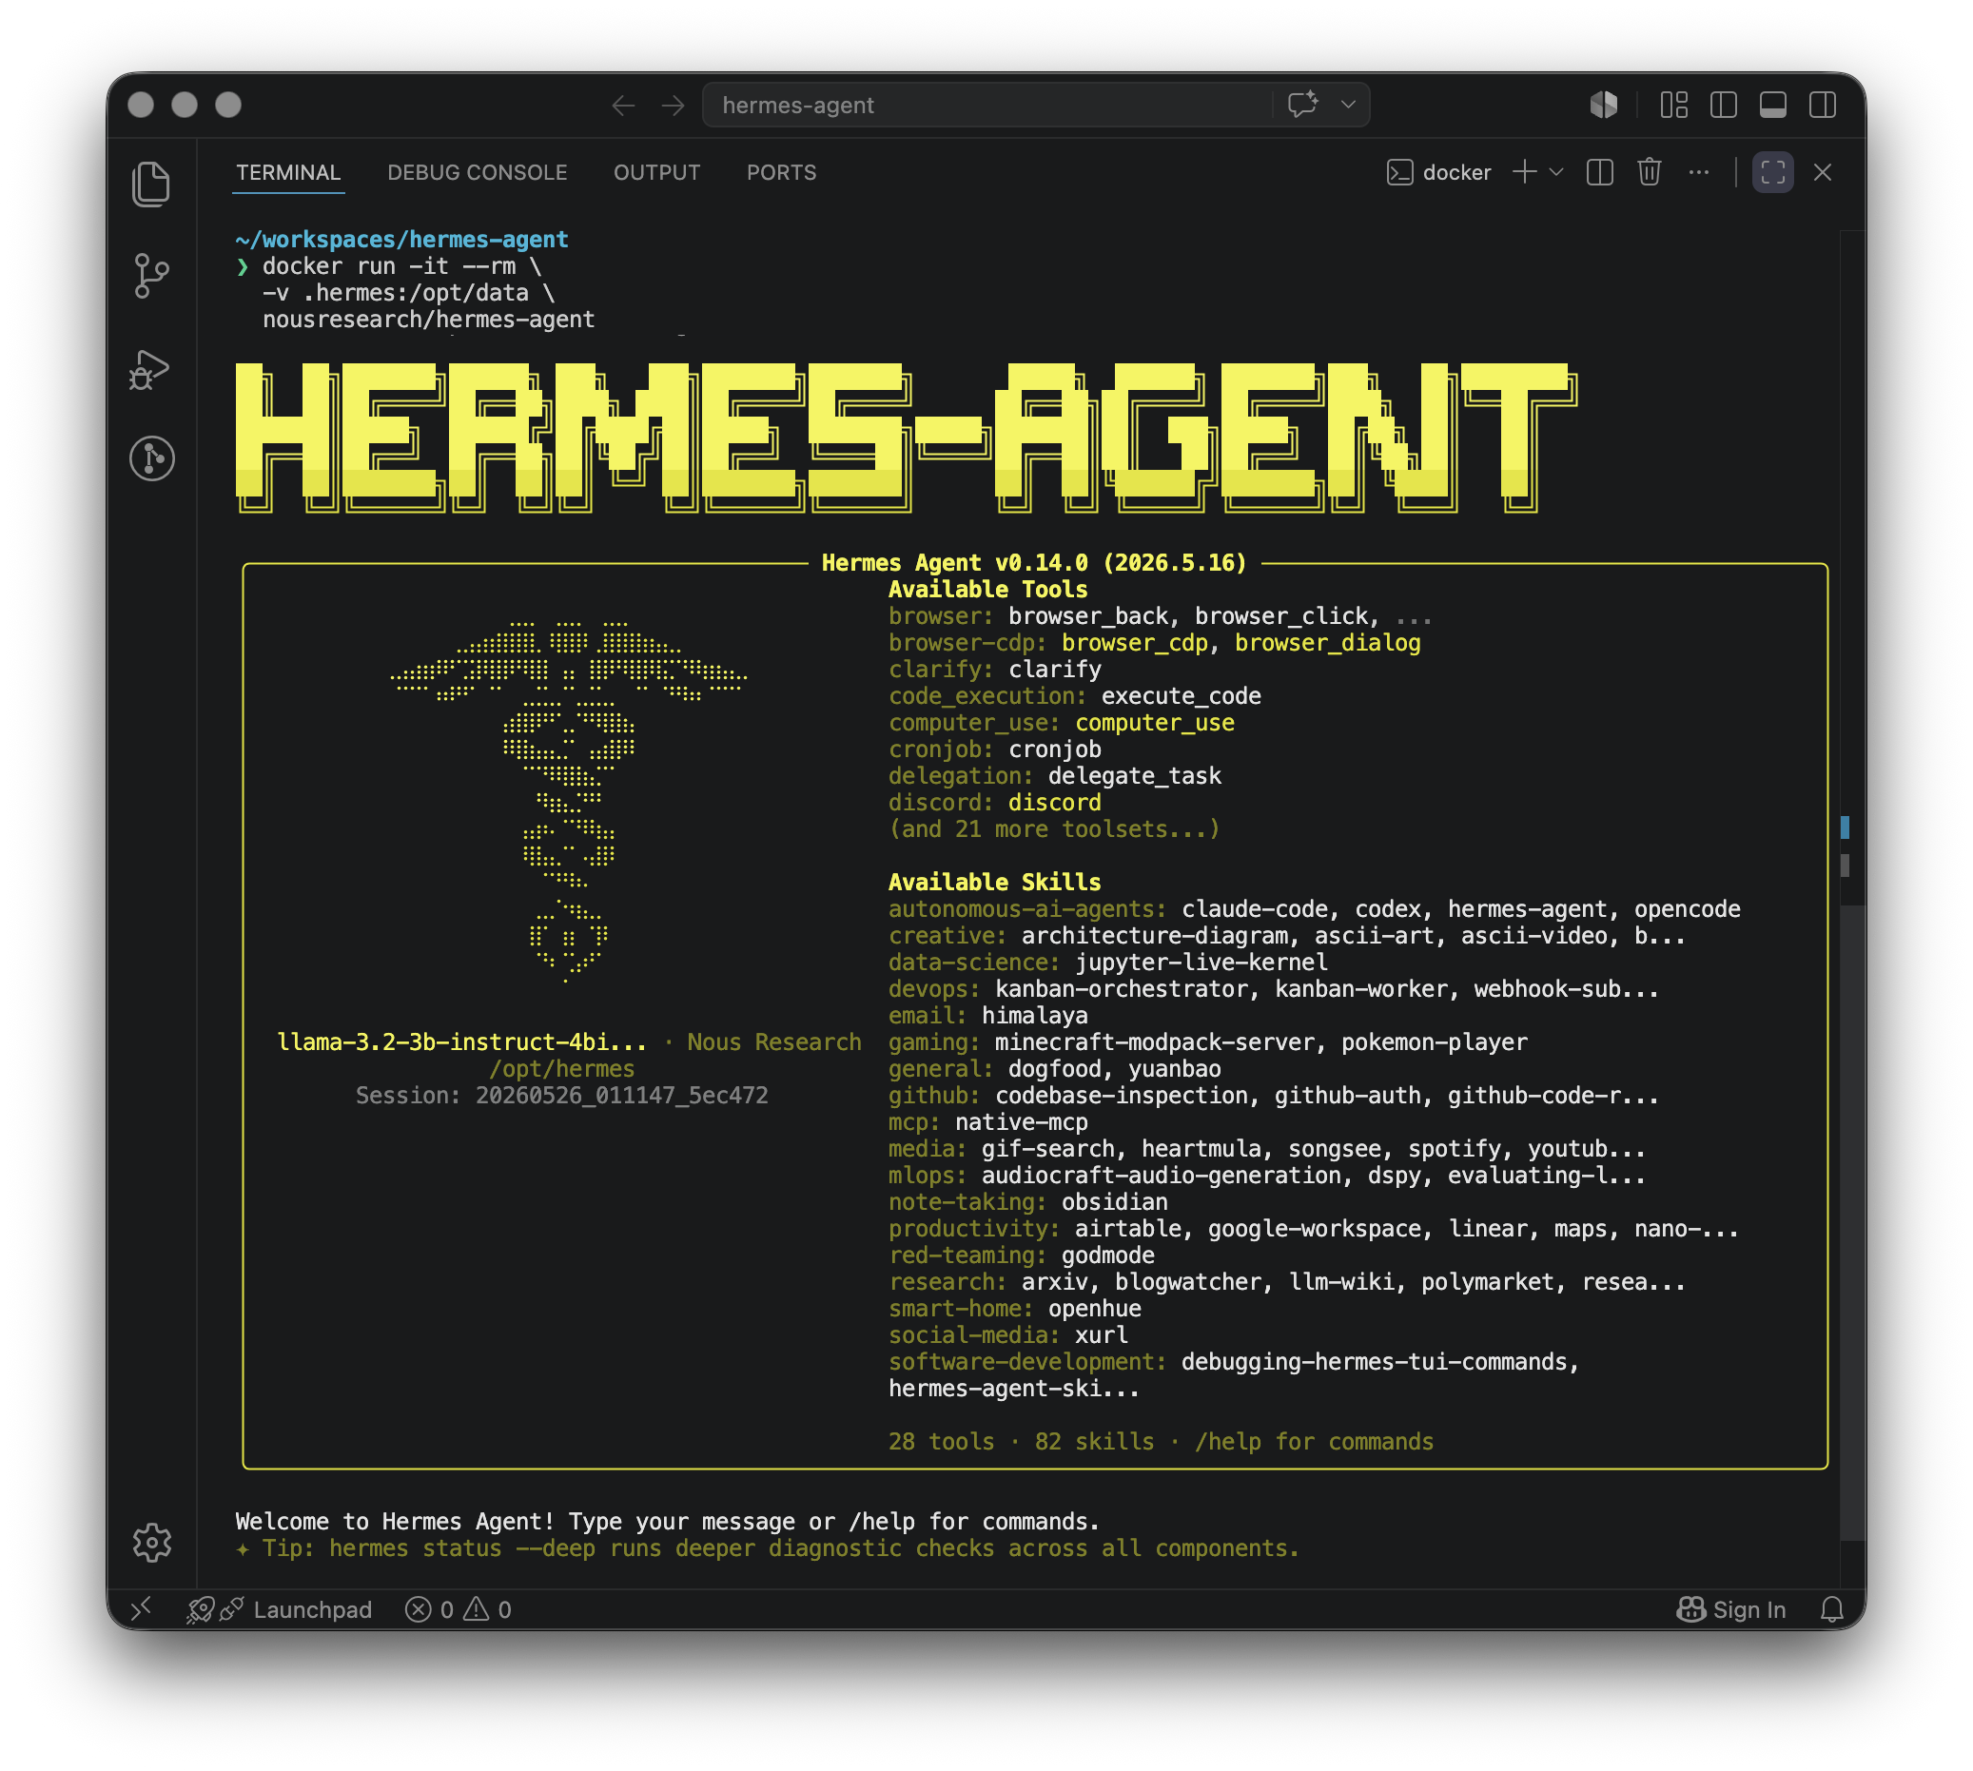Image resolution: width=1973 pixels, height=1771 pixels.
Task: Expand the chat dropdown chevron in title bar
Action: 1348,104
